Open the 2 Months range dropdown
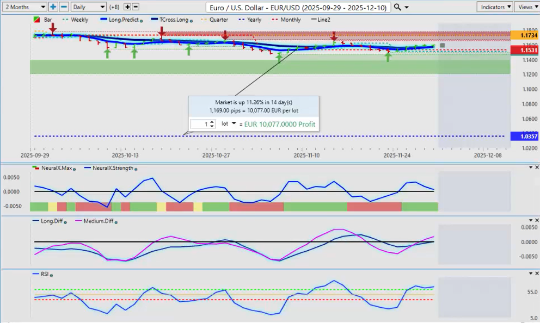 24,7
